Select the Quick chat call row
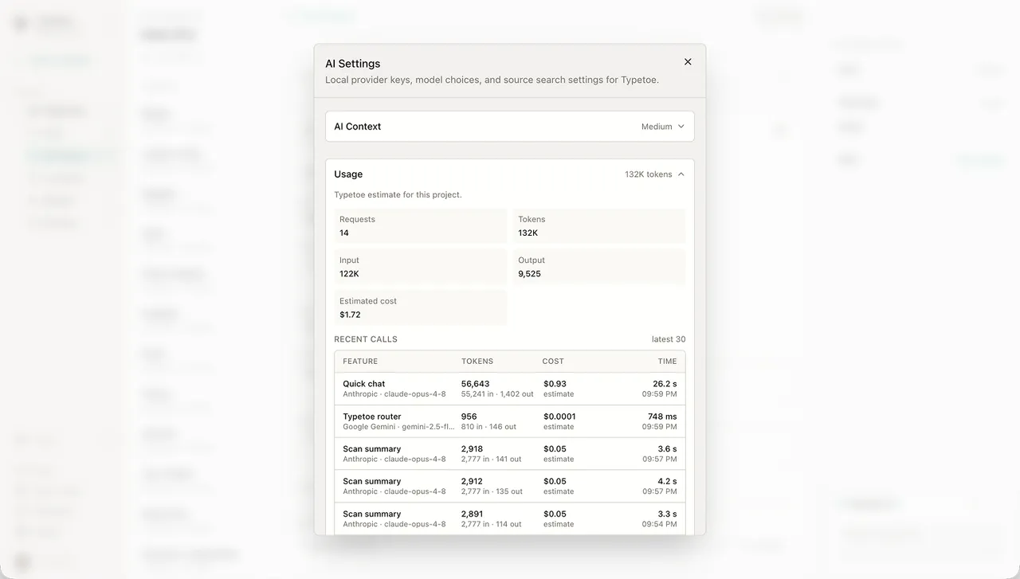This screenshot has width=1020, height=579. [x=510, y=389]
